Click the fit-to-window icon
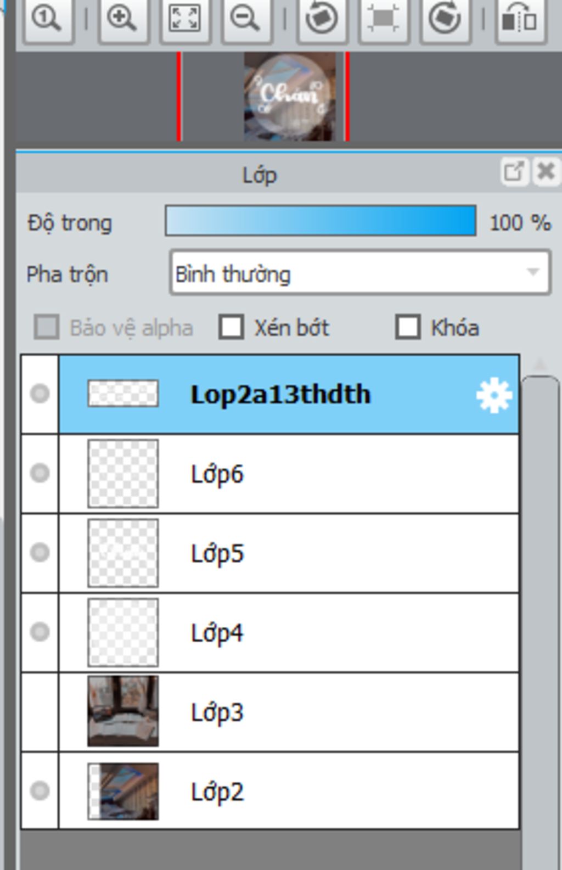This screenshot has height=870, width=562. (x=184, y=18)
